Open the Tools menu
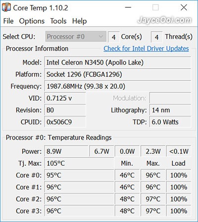 [x=58, y=21]
